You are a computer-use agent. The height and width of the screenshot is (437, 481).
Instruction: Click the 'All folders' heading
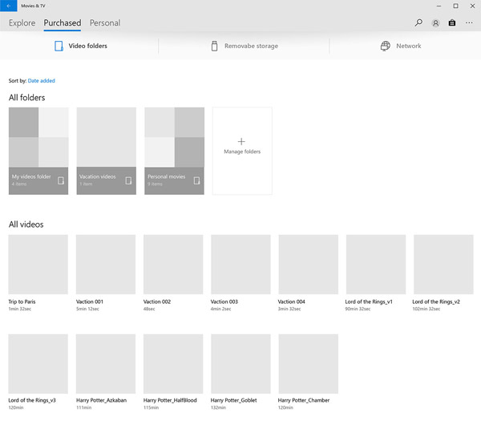point(27,98)
